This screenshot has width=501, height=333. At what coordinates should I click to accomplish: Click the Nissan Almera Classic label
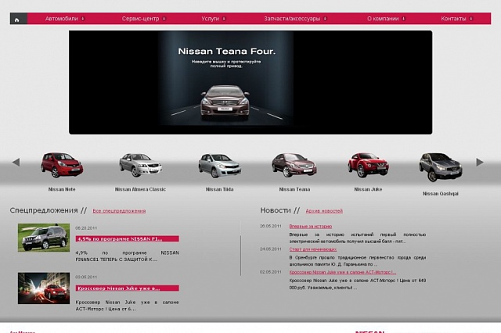point(140,189)
